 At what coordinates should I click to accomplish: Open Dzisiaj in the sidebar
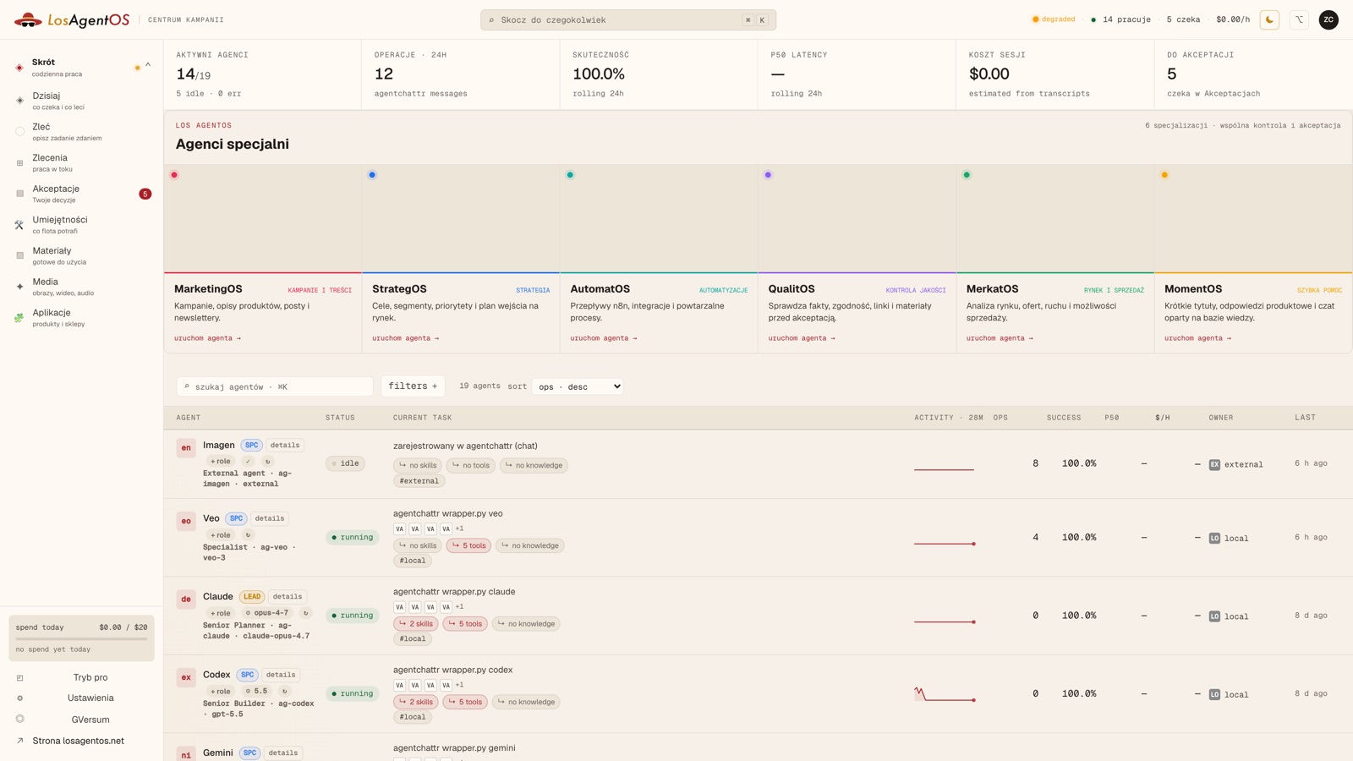coord(82,101)
